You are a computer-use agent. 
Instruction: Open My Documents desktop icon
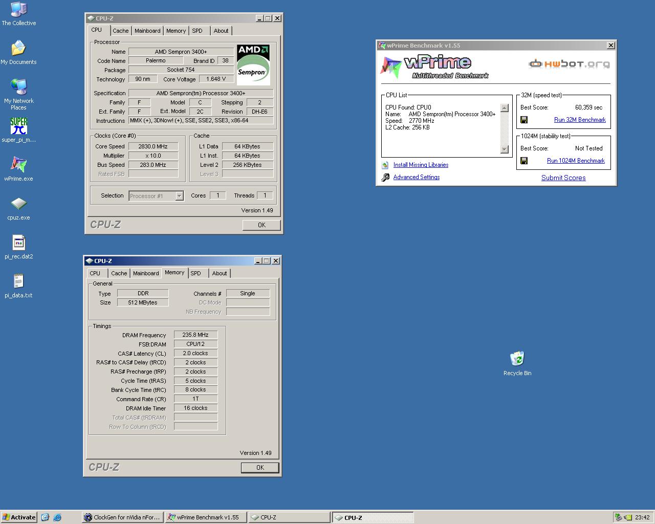[18, 53]
